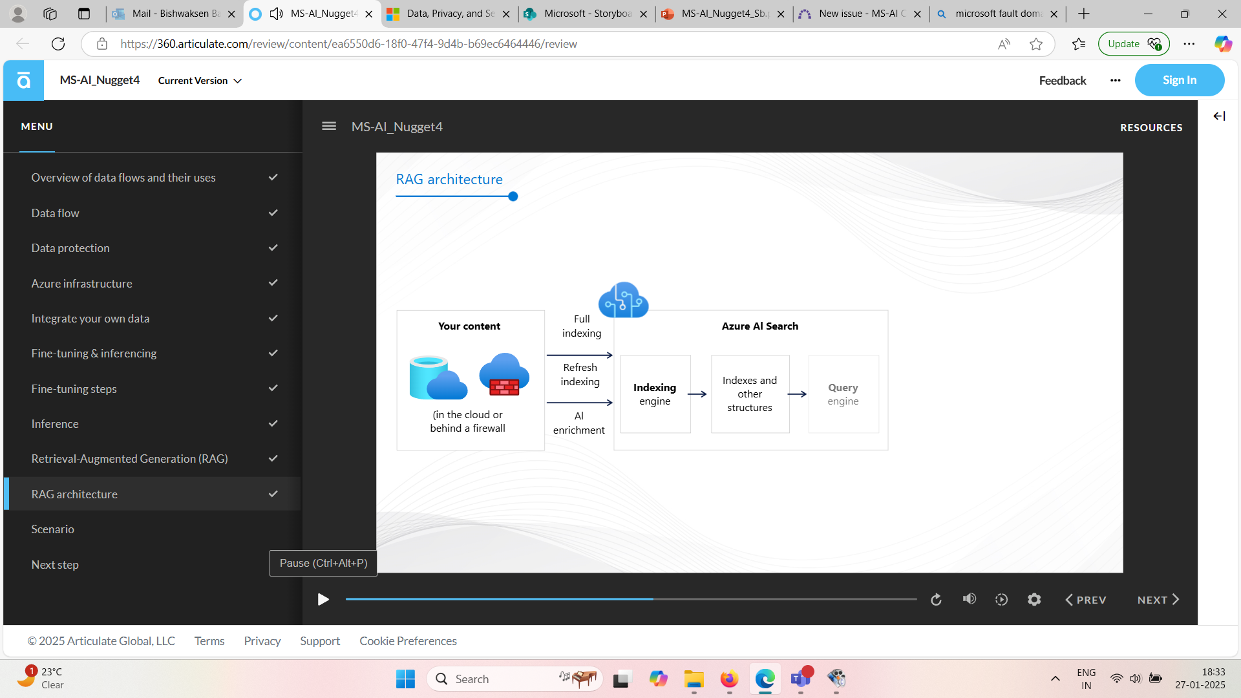Screen dimensions: 1241x698
Task: Open the weather widget showing 23°C
Action: (x=40, y=679)
